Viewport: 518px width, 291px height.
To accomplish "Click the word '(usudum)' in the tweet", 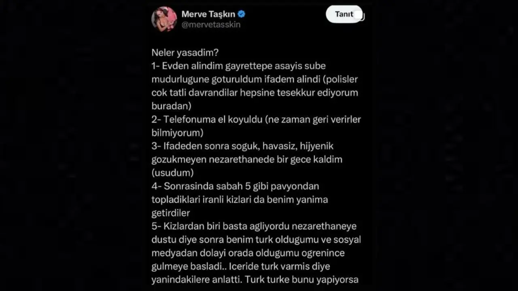I will click(172, 173).
